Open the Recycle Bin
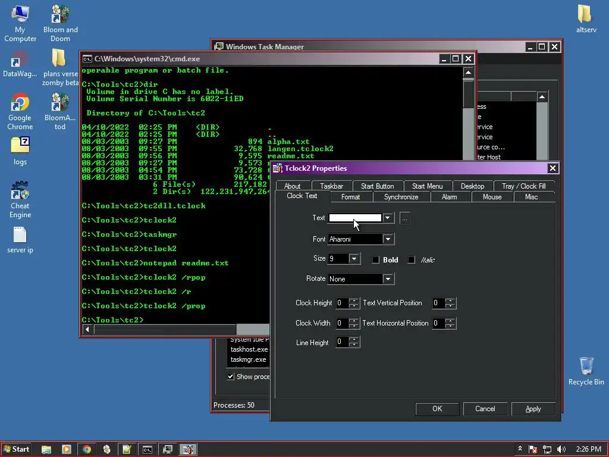The width and height of the screenshot is (609, 457). (586, 371)
